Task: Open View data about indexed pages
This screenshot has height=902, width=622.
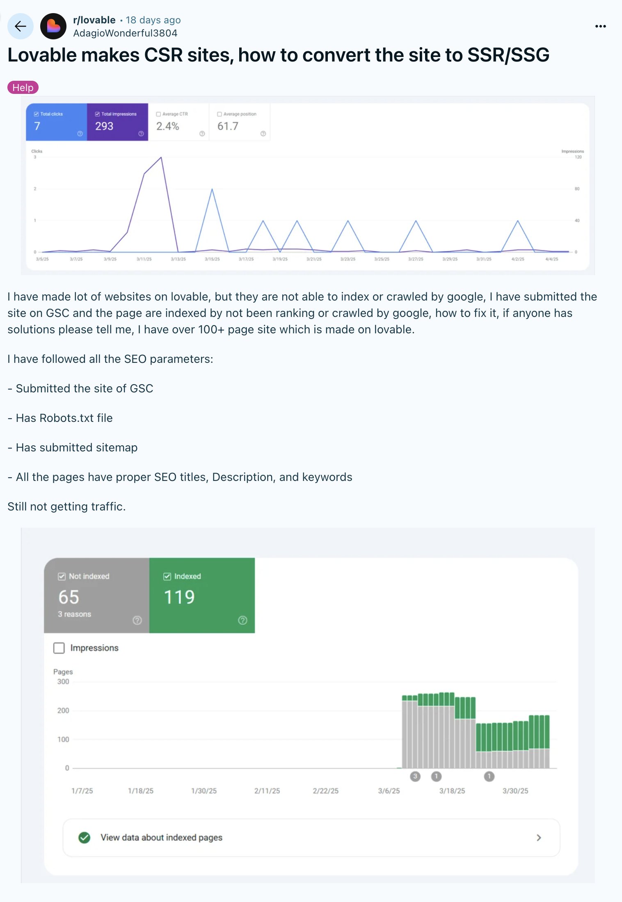Action: click(x=311, y=838)
